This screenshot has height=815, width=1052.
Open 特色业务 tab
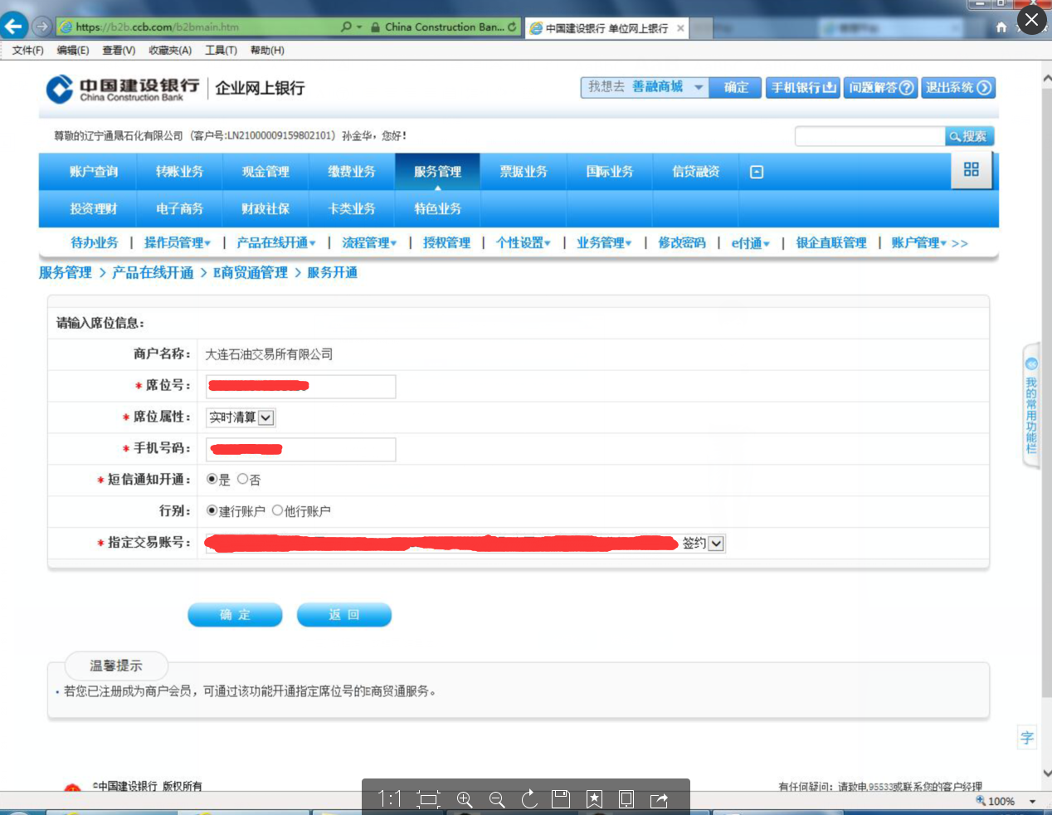tap(437, 208)
